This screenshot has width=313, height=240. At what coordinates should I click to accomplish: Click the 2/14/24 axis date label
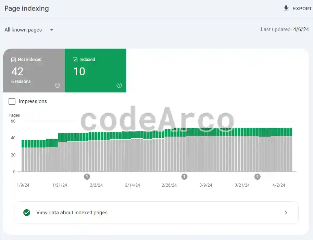pos(132,185)
